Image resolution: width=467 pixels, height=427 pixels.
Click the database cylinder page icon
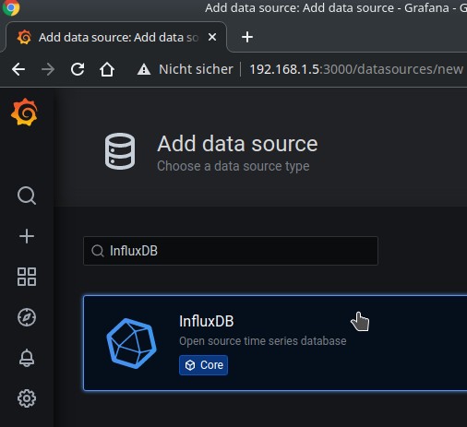click(120, 151)
